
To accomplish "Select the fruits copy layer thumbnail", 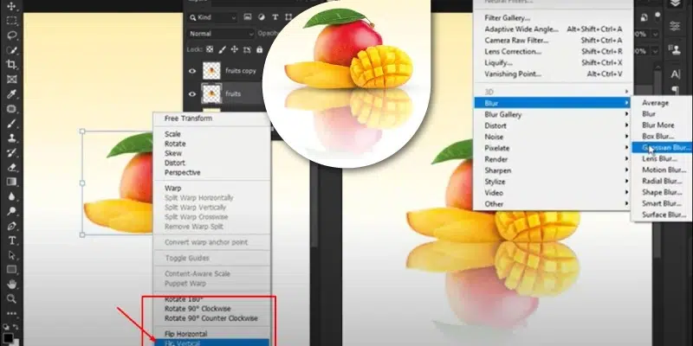I will pos(211,71).
